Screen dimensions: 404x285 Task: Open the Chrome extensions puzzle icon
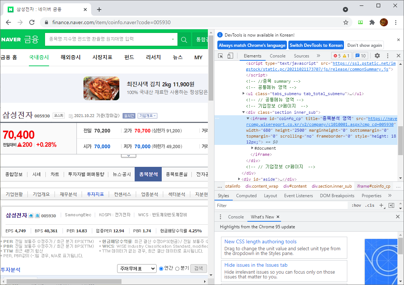(372, 22)
